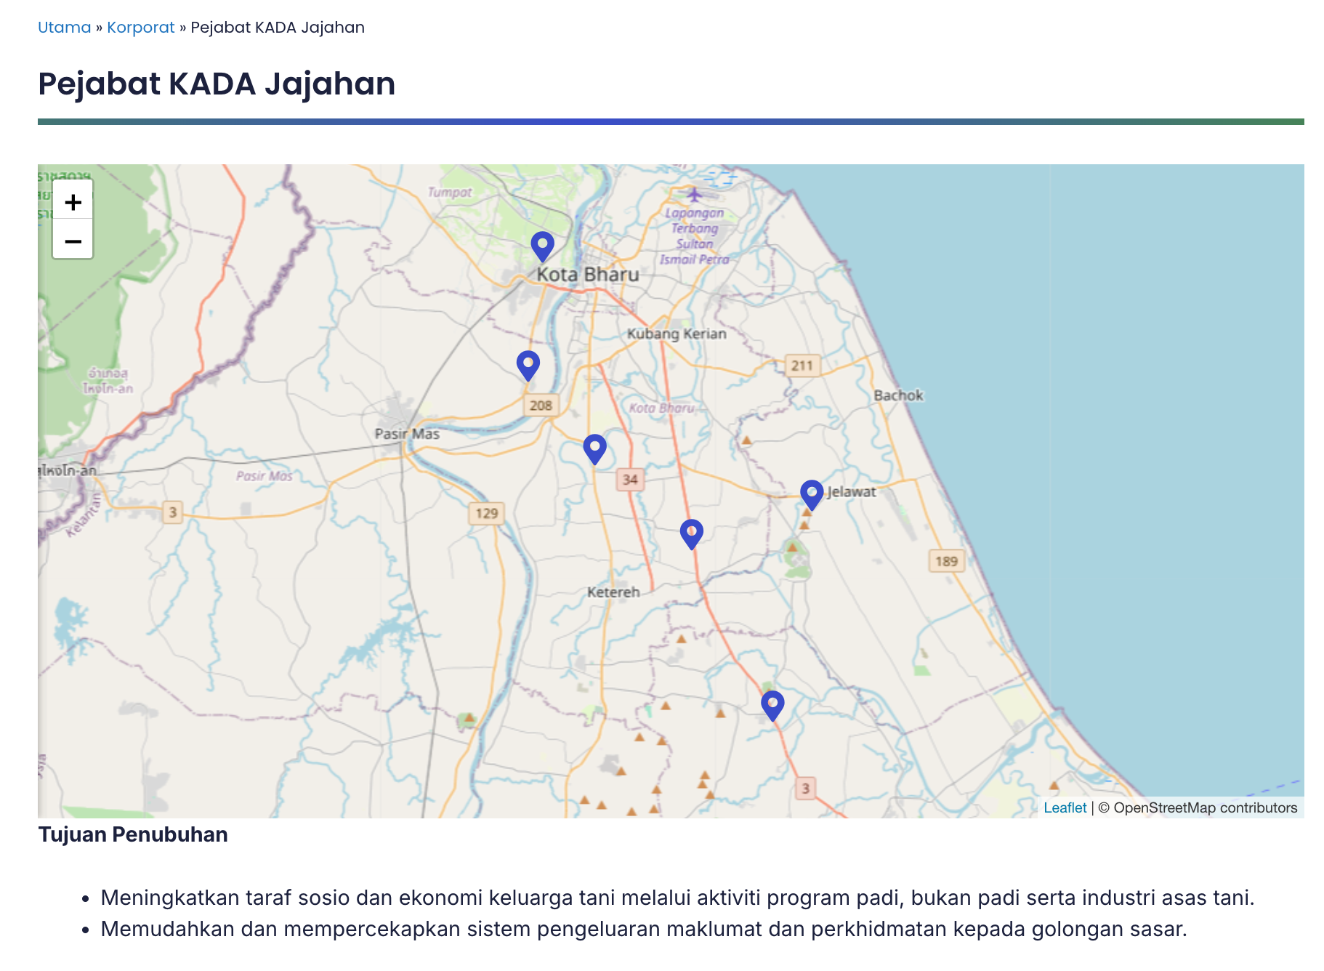Open the southernmost blue map marker
Screen dimensions: 1324x971
(x=772, y=705)
